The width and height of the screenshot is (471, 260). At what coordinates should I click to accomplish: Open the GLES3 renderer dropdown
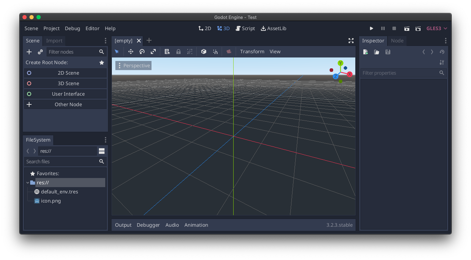[437, 28]
